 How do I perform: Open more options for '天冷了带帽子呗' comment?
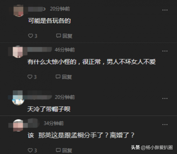click(165, 99)
